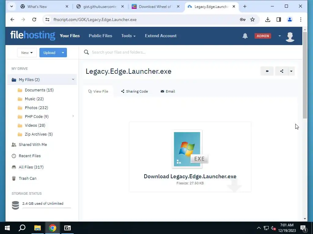Image resolution: width=313 pixels, height=234 pixels.
Task: Click the Recent Files clock icon
Action: pos(14,156)
